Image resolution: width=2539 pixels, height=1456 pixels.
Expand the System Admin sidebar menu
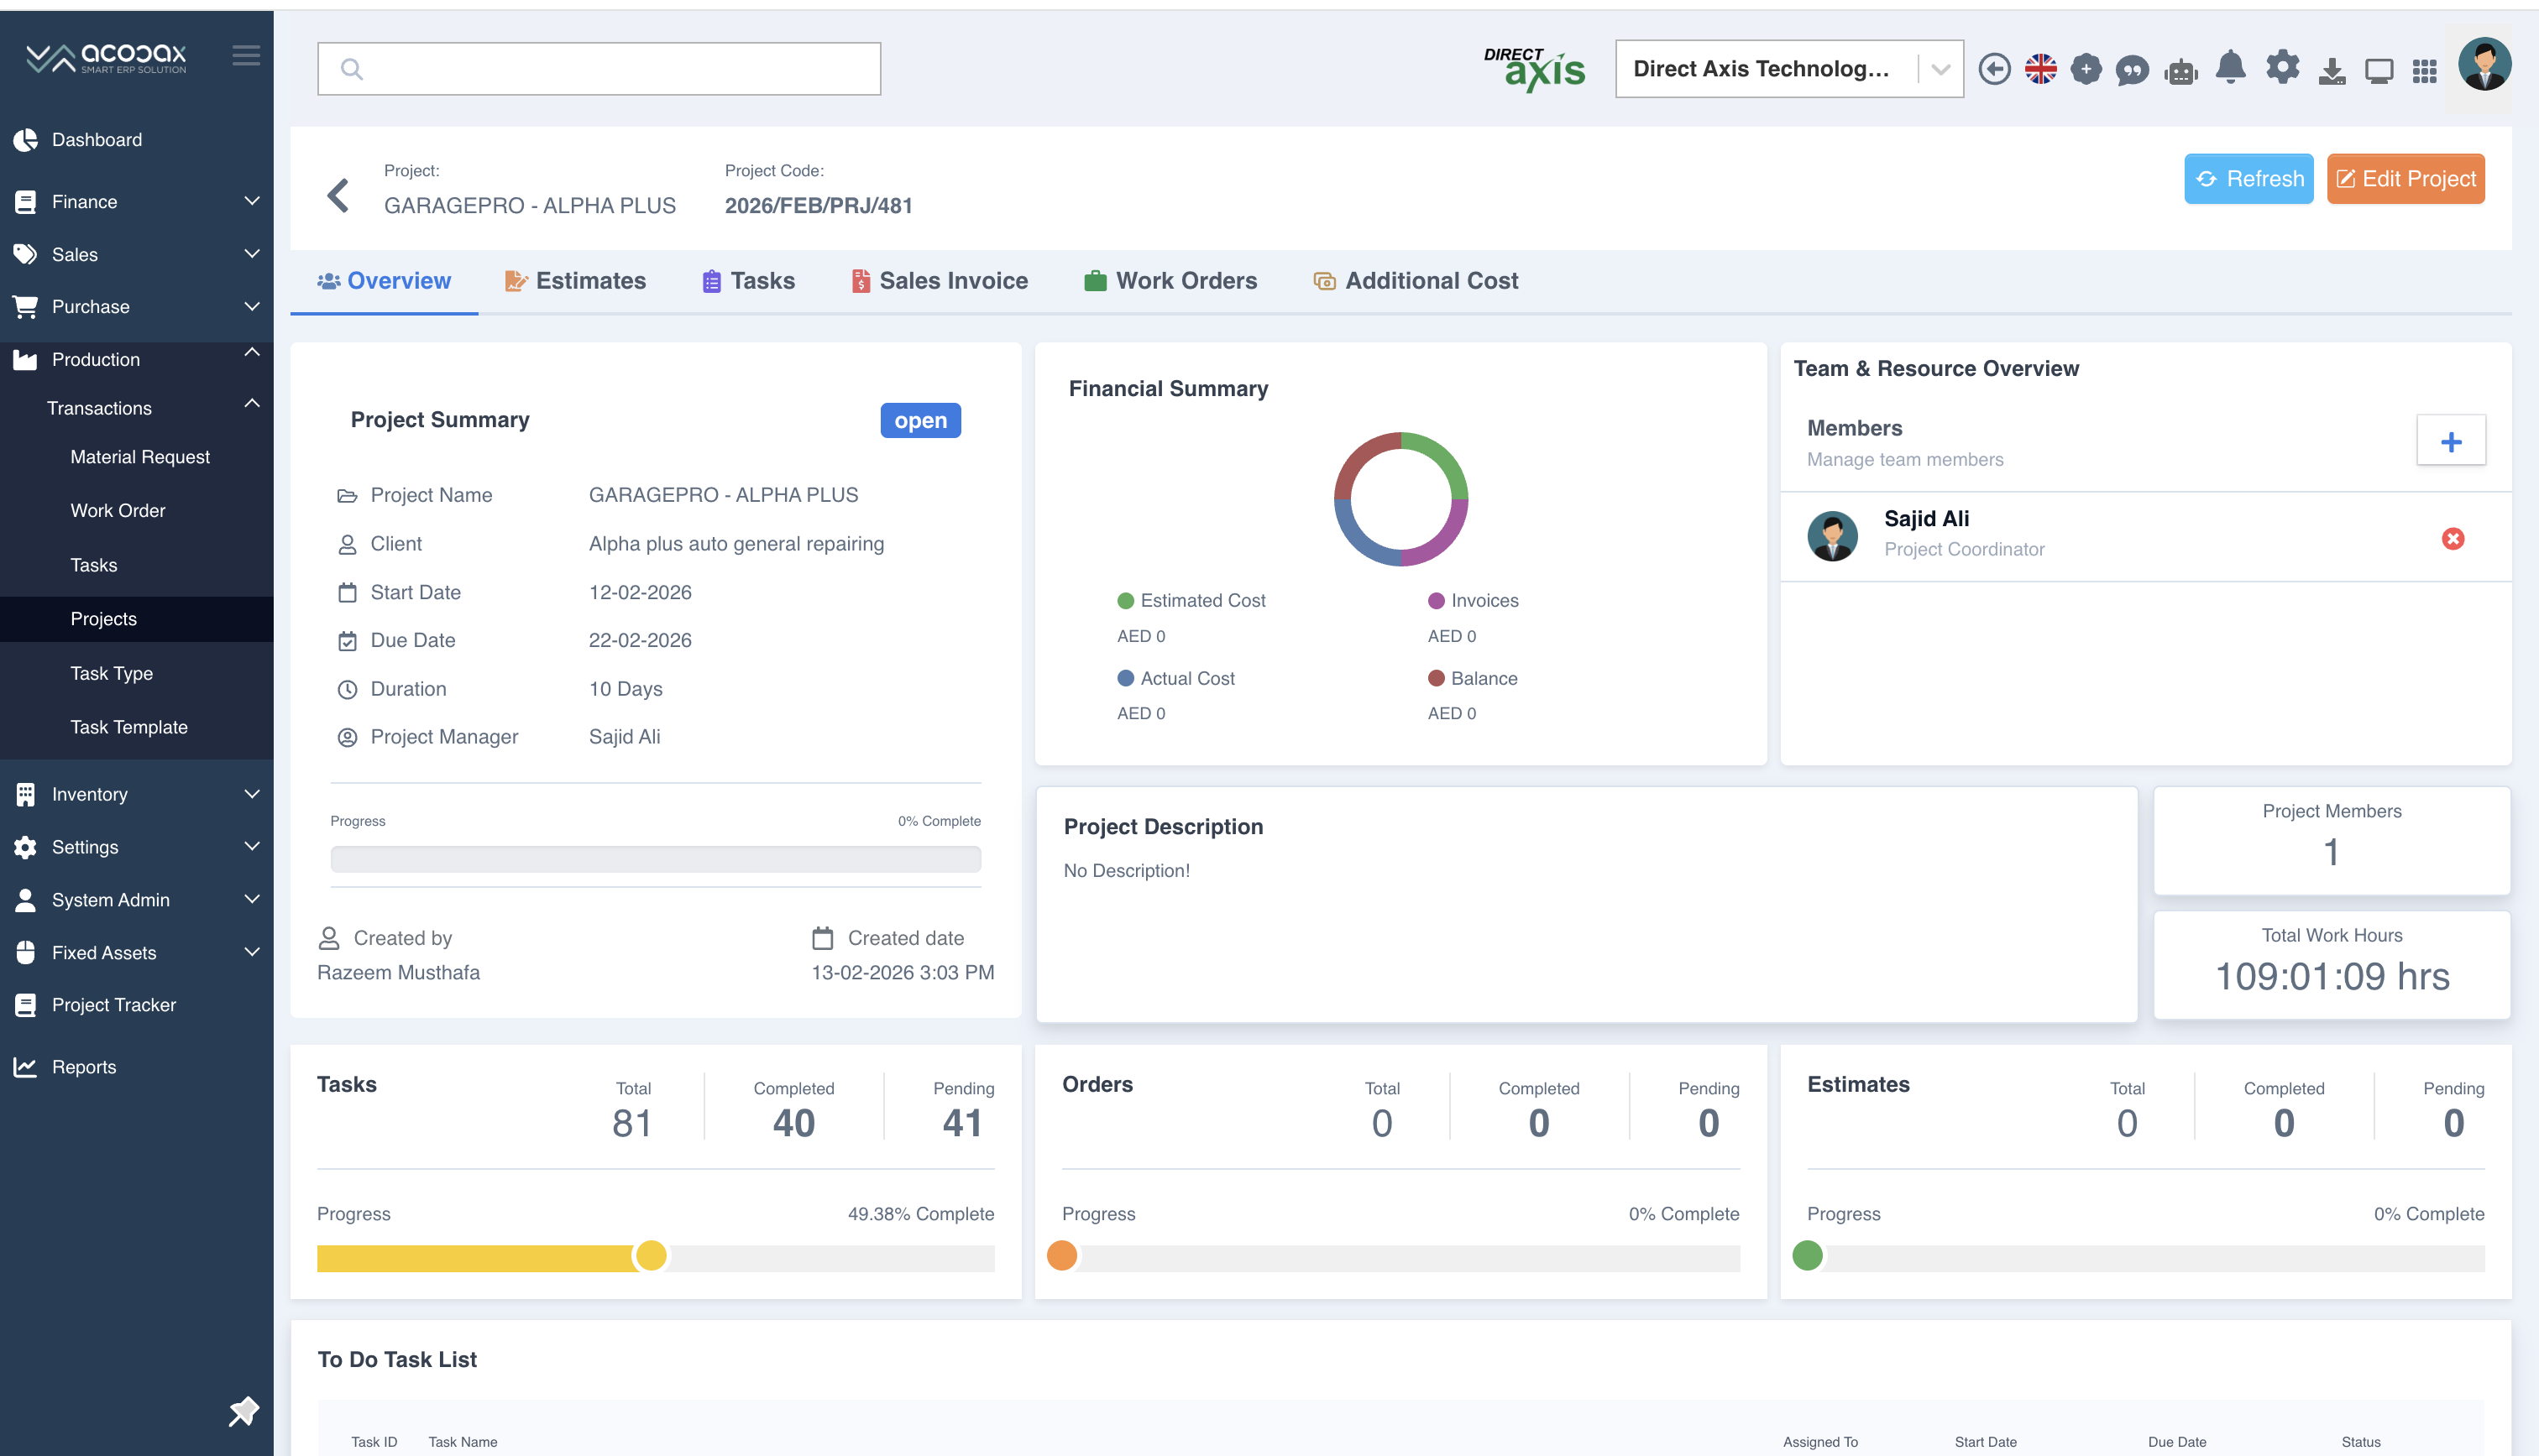(x=136, y=900)
